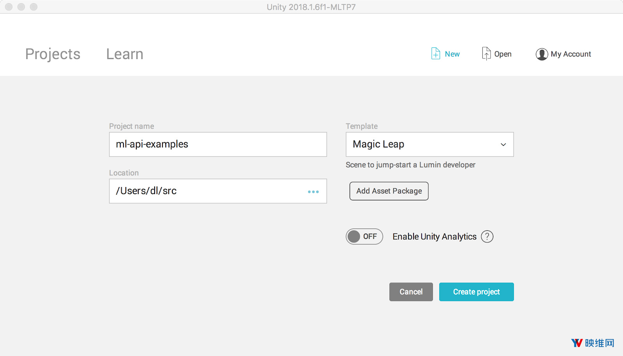Screen dimensions: 623x356
Task: Click the Location path field showing /Users/dl/src
Action: (x=206, y=191)
